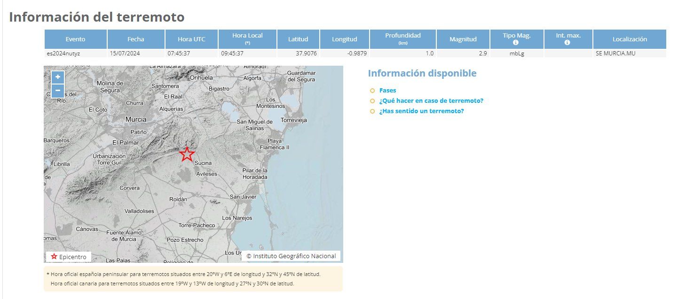Click San Javier label on the map
The width and height of the screenshot is (678, 299).
tap(243, 197)
